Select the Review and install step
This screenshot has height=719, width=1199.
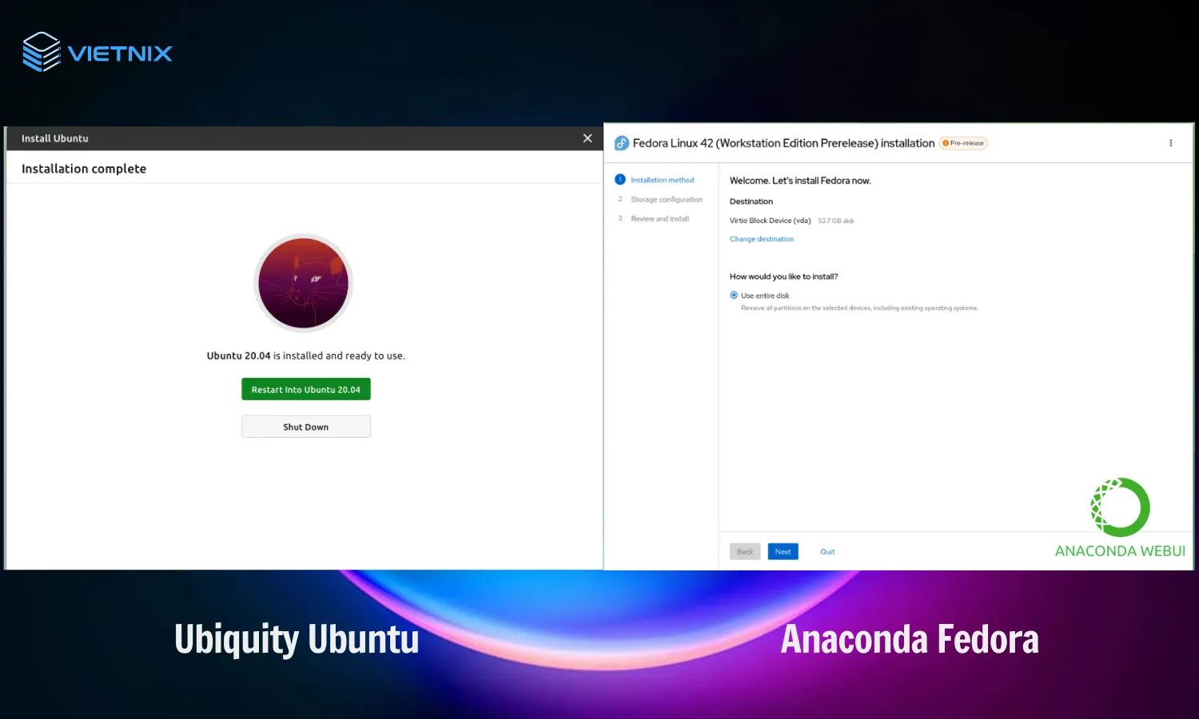pyautogui.click(x=659, y=219)
